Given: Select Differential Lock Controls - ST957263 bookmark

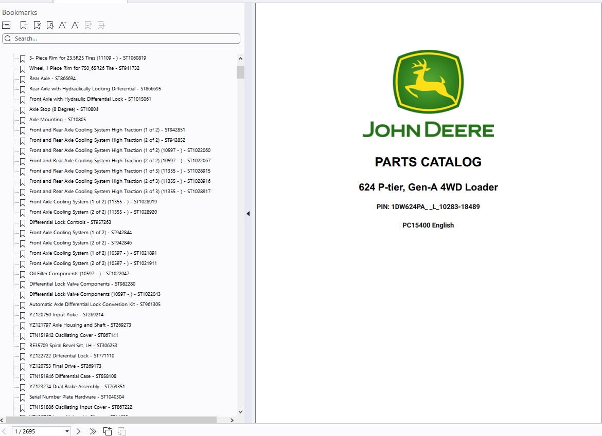Looking at the screenshot, I should tap(70, 222).
